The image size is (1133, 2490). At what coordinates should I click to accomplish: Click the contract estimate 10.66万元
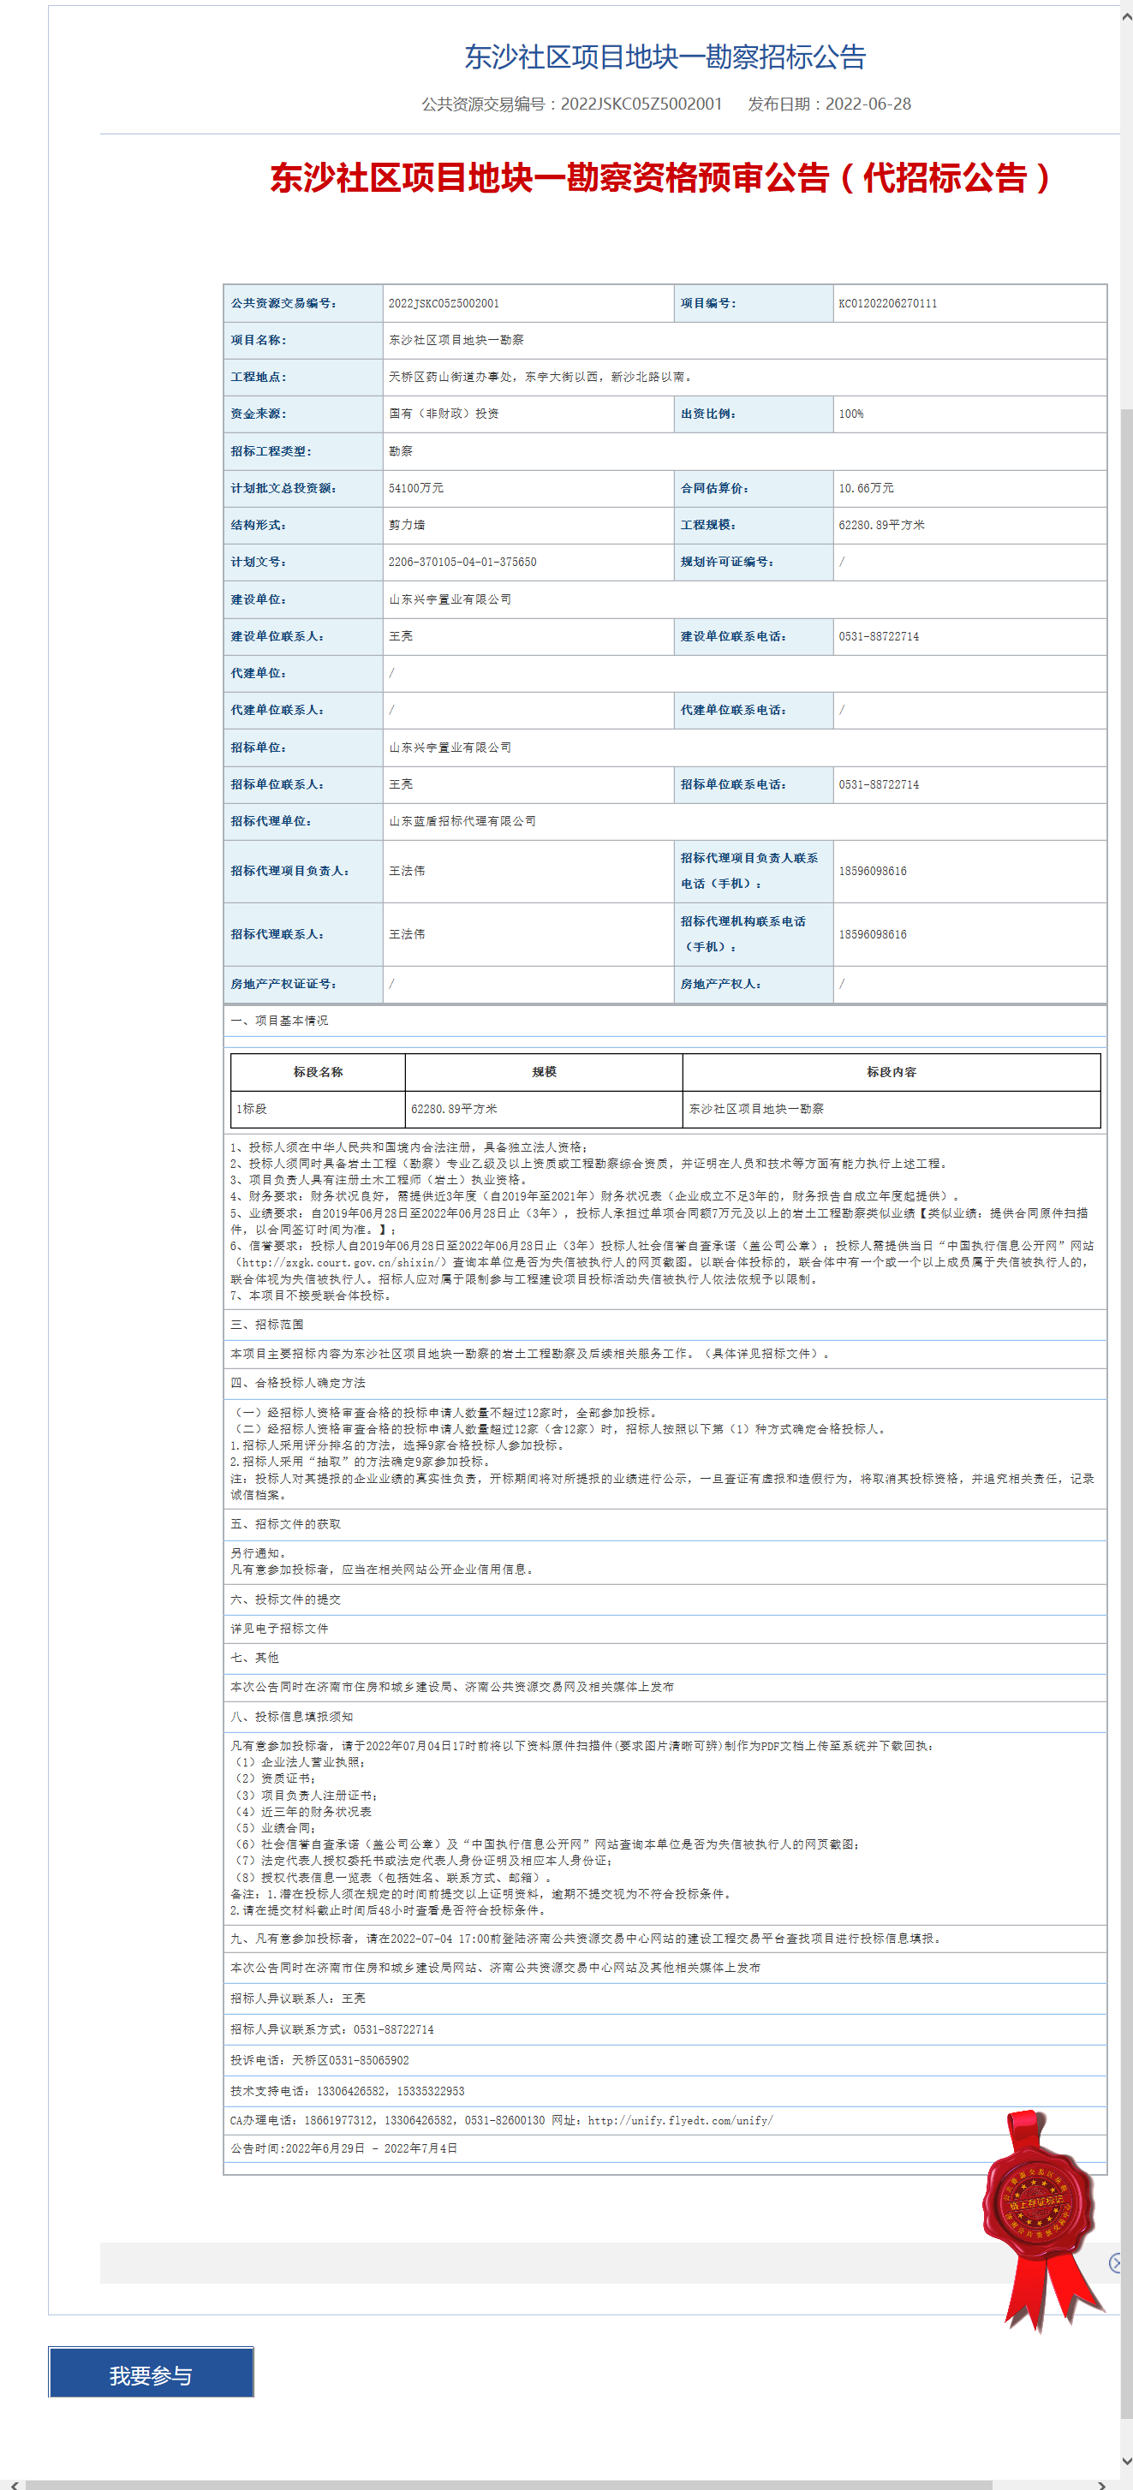point(866,488)
